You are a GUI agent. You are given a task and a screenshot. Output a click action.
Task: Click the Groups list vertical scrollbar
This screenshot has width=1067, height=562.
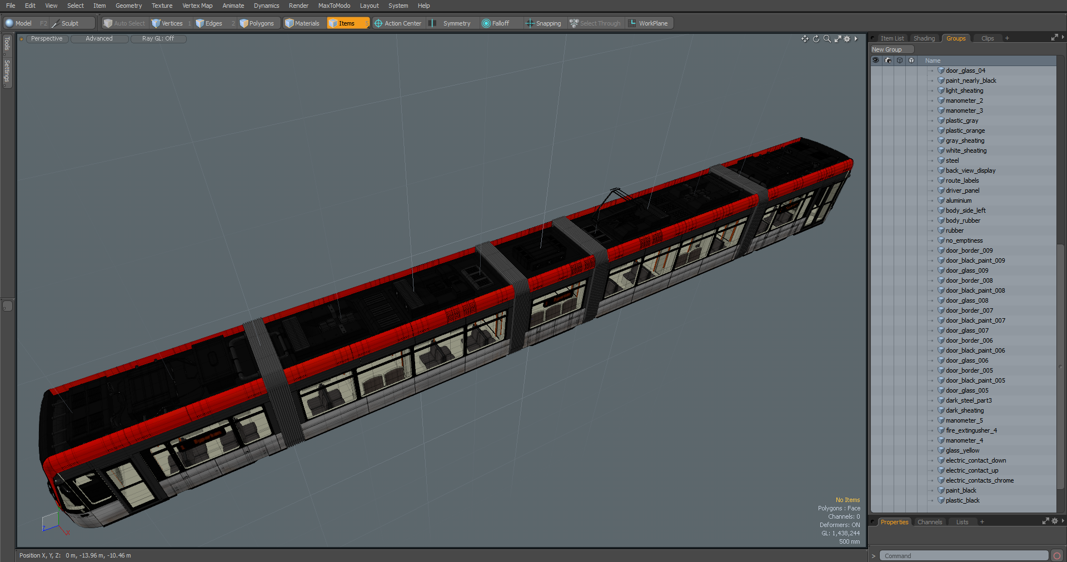[1060, 367]
